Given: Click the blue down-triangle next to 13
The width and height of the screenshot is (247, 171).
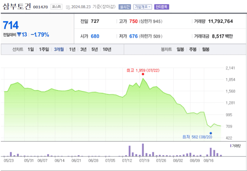Looking at the screenshot, I should [x=19, y=35].
